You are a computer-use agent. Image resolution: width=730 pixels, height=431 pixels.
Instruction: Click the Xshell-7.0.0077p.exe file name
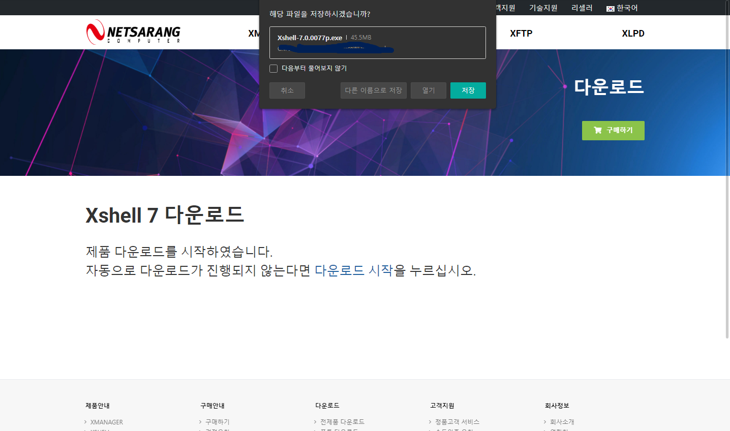pyautogui.click(x=310, y=38)
